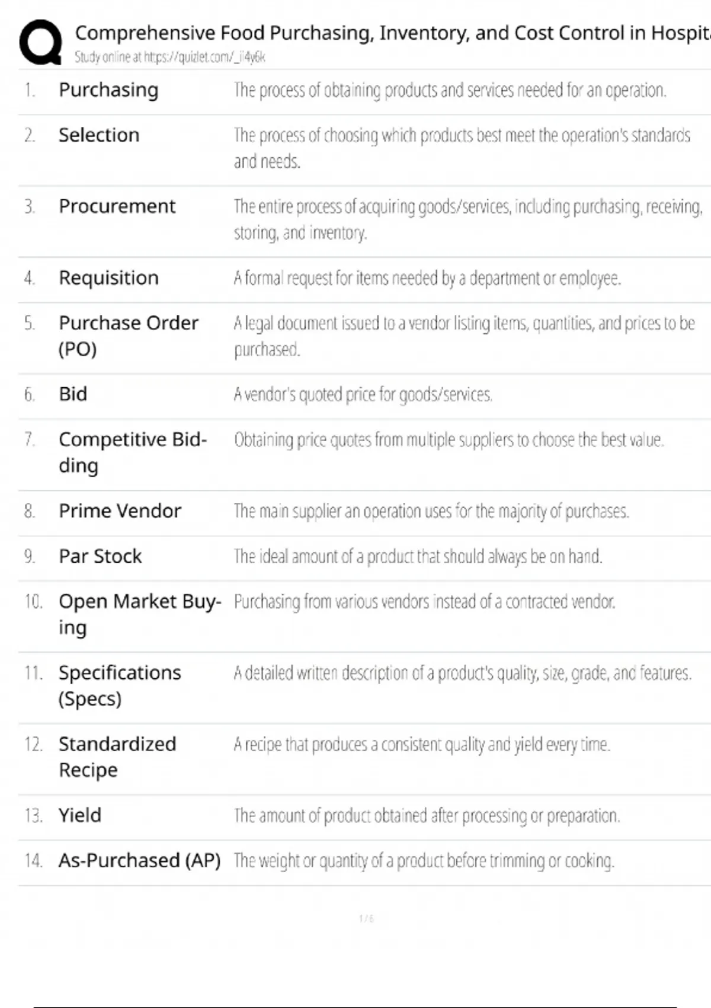The height and width of the screenshot is (1008, 711).
Task: Click the Open Market Buying term
Action: 139,614
